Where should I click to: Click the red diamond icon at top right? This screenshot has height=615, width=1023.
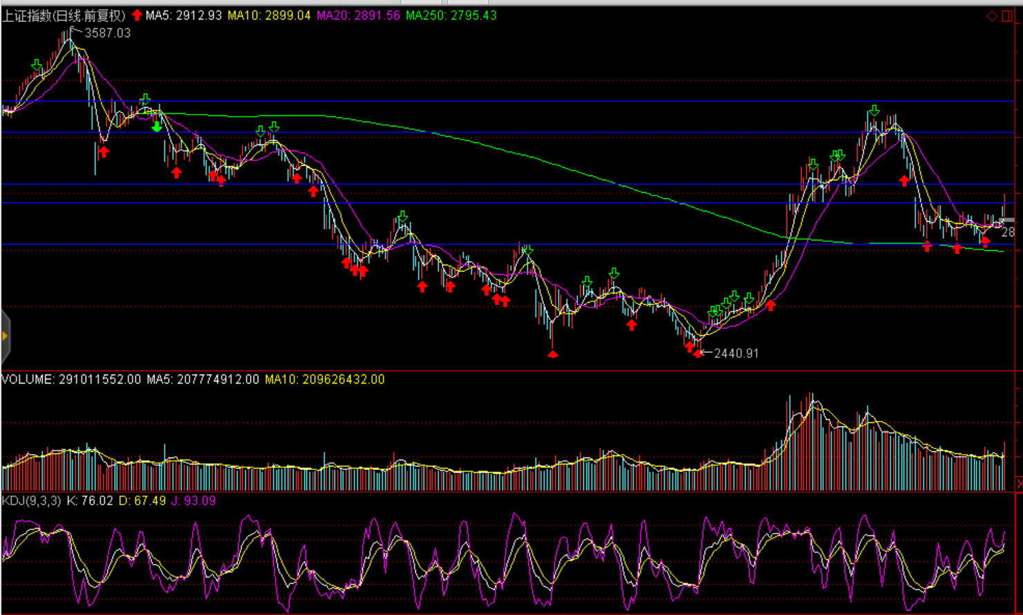click(x=992, y=16)
